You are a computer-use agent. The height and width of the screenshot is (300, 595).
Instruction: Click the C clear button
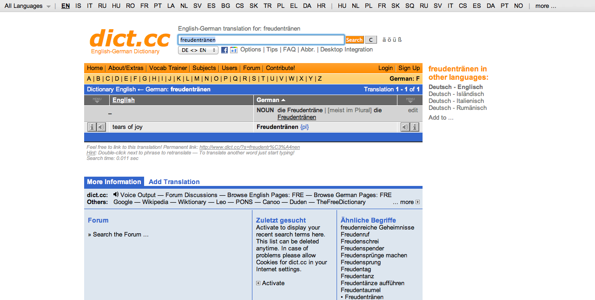coord(370,40)
